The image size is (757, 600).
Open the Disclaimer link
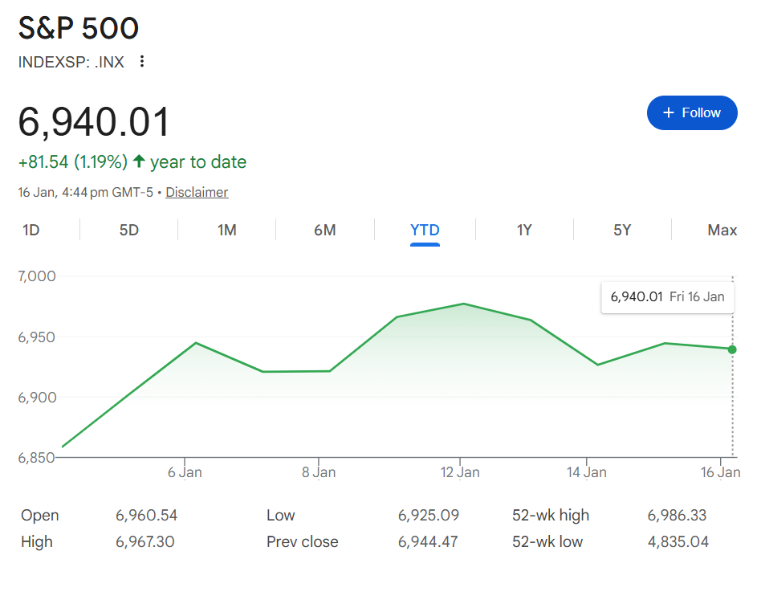(x=197, y=192)
